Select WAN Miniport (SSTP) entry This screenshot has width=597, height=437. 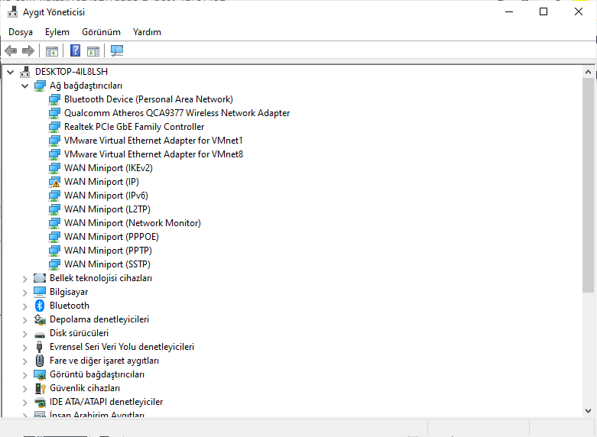tap(107, 264)
